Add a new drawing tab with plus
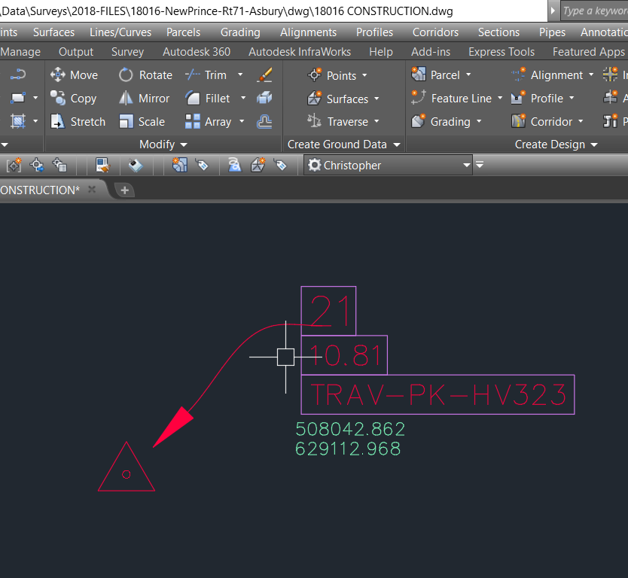Viewport: 628px width, 578px height. 124,190
